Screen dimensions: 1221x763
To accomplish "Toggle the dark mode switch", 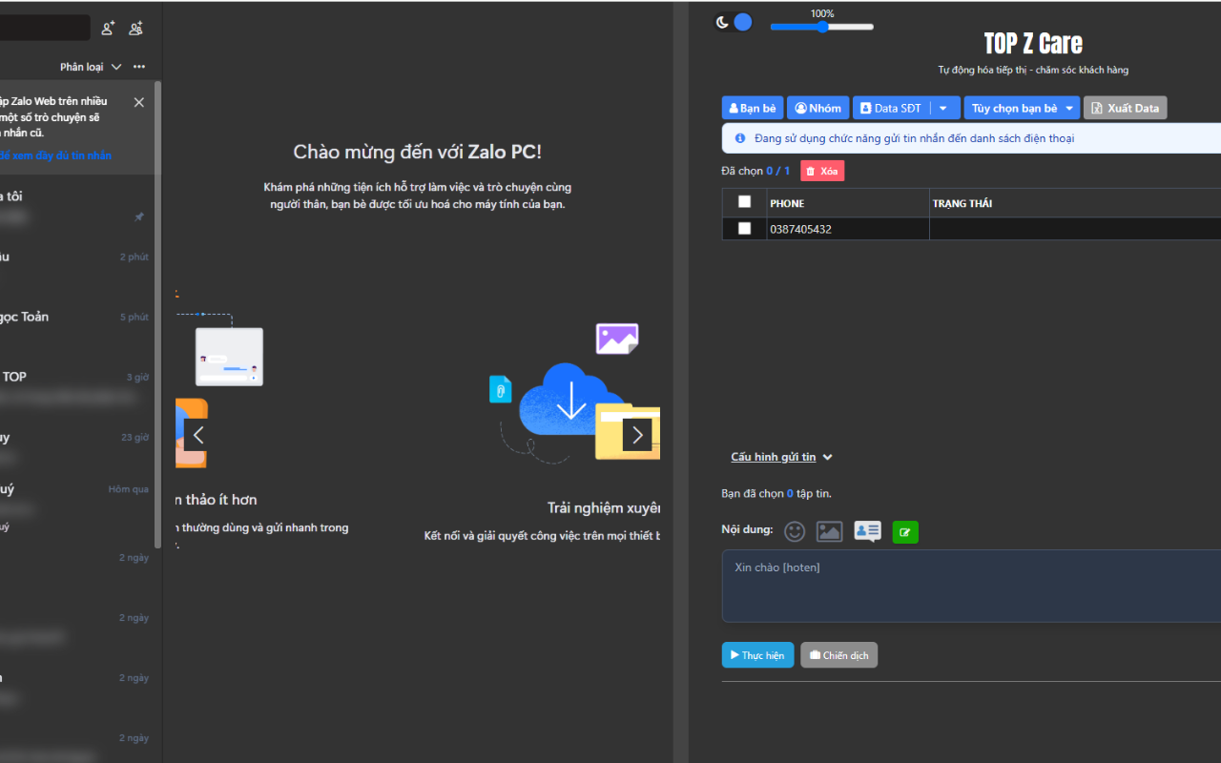I will 735,22.
